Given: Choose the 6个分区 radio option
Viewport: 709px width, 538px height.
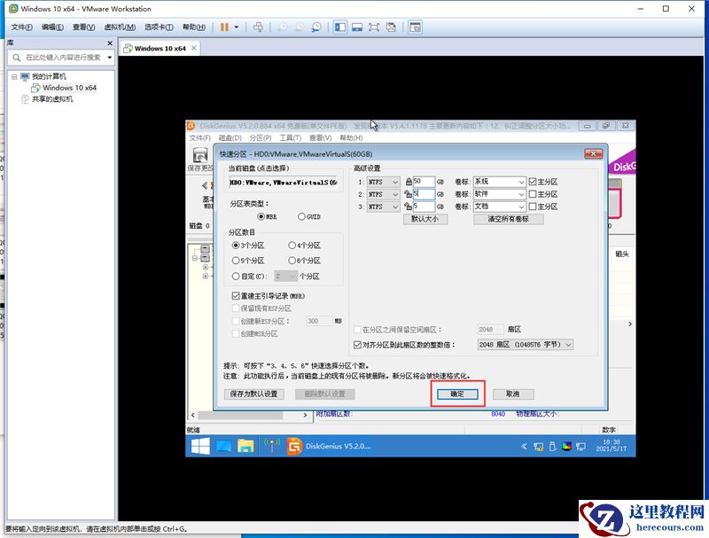Looking at the screenshot, I should (x=292, y=261).
